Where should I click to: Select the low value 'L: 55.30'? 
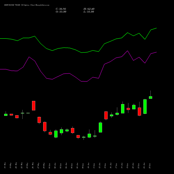coord(89,12)
